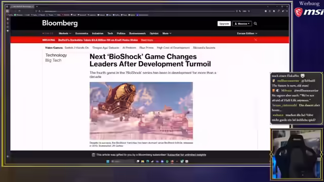Screen dimensions: 324x182
Task: Open the Blue Prince topic link
Action: pyautogui.click(x=146, y=48)
